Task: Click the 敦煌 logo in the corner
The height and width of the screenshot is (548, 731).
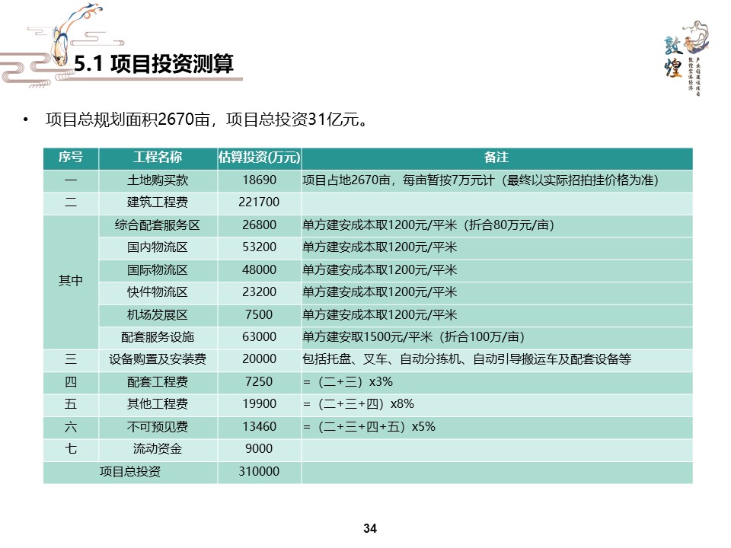Action: pos(686,57)
